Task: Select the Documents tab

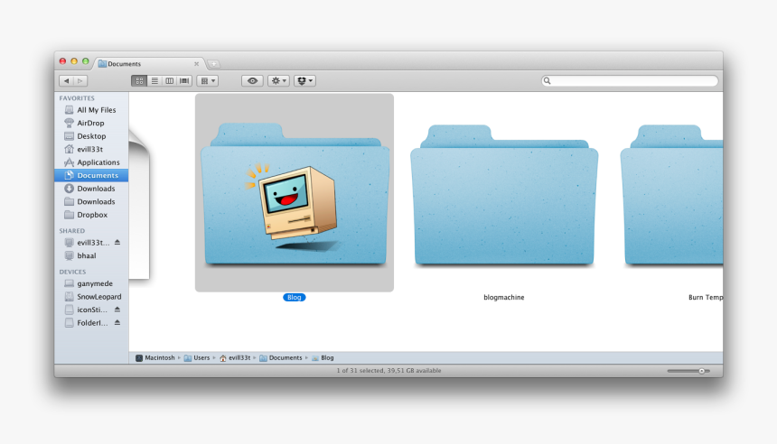Action: (x=149, y=64)
